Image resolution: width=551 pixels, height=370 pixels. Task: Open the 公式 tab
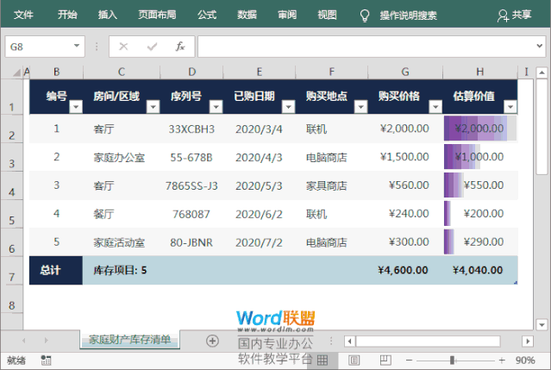207,15
